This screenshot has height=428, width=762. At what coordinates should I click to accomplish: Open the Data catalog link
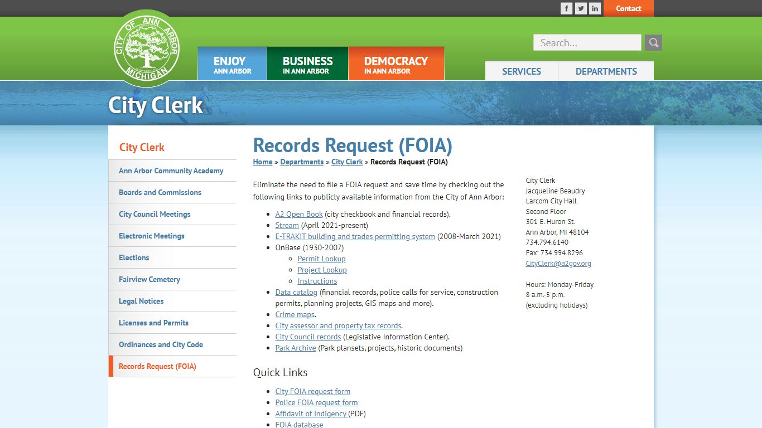pyautogui.click(x=296, y=292)
